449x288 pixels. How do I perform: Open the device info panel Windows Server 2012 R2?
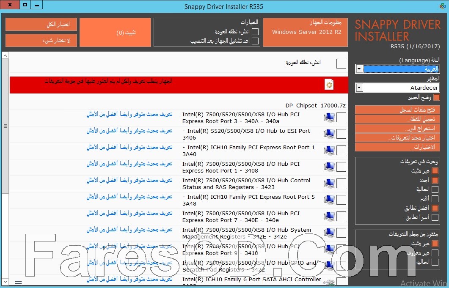[x=305, y=32]
